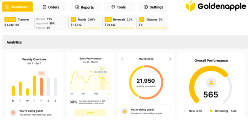
Task: Click the Frauds progress bar
Action: [x=85, y=28]
